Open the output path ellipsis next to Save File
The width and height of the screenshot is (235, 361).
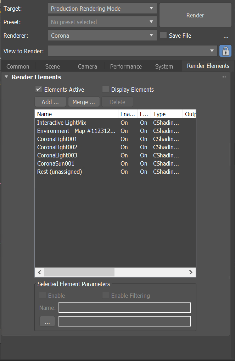coord(226,37)
